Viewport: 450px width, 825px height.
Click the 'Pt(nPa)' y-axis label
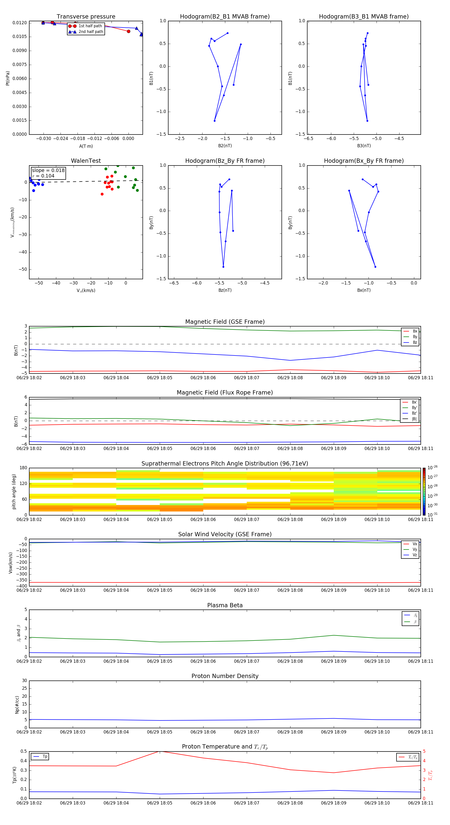pyautogui.click(x=8, y=78)
